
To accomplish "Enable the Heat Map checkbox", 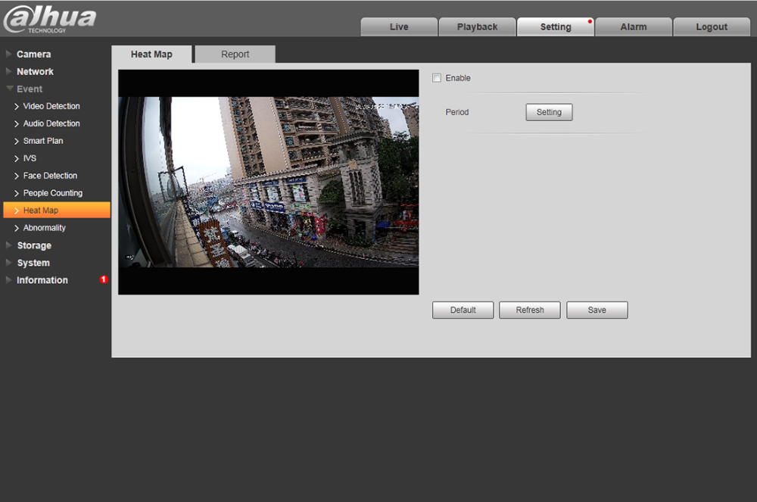I will (437, 78).
